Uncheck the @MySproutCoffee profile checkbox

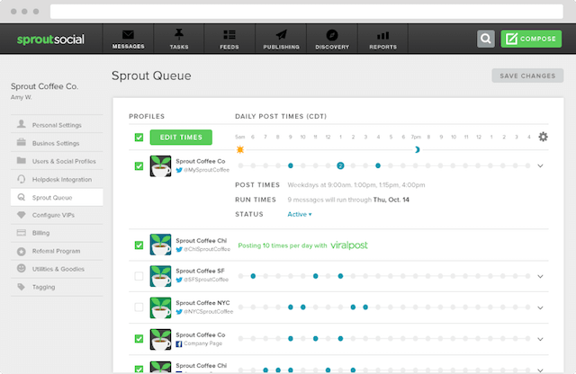point(139,166)
